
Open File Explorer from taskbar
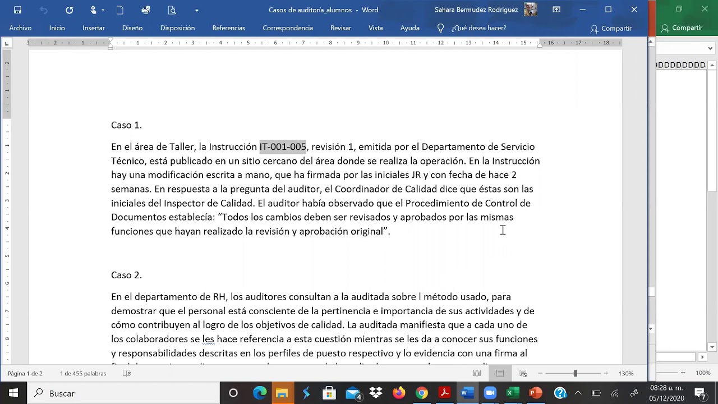click(x=282, y=393)
